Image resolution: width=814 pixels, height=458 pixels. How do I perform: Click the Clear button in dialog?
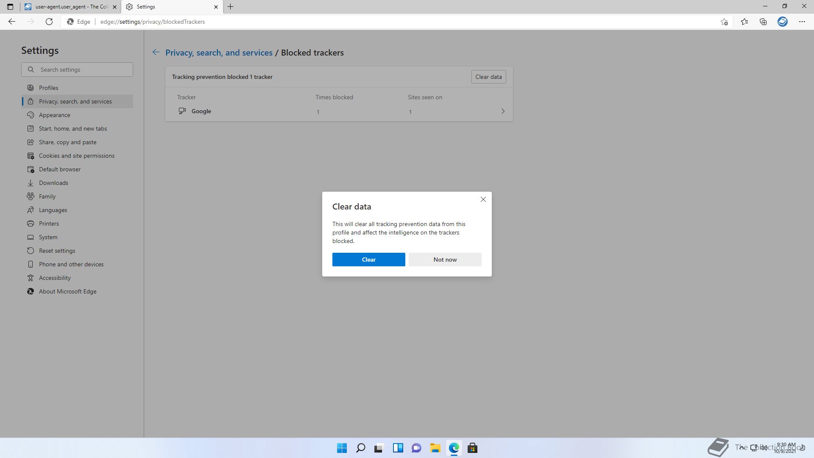click(x=368, y=260)
